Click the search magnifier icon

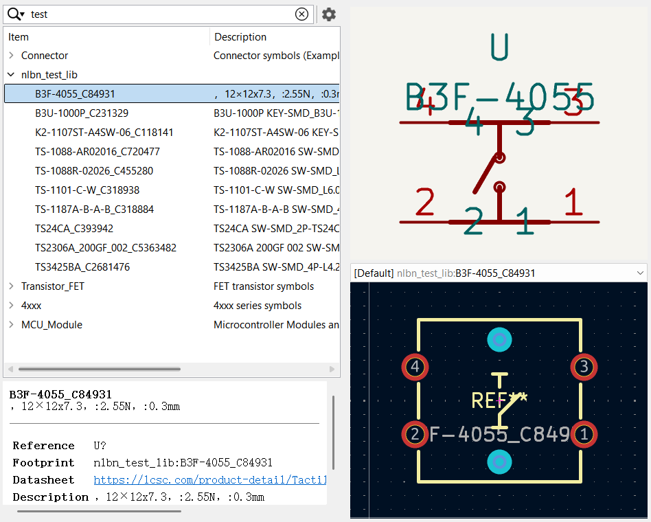tap(15, 14)
